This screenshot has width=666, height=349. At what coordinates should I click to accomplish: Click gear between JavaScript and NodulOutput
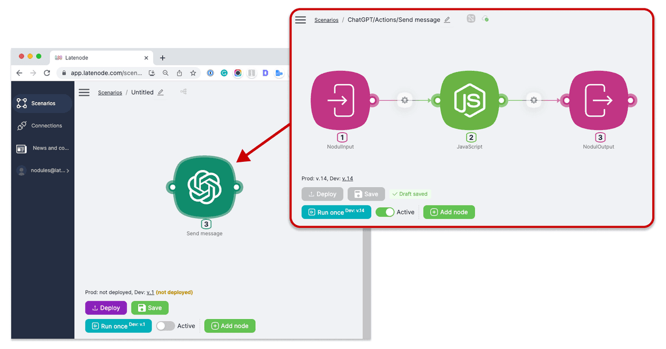[x=533, y=100]
